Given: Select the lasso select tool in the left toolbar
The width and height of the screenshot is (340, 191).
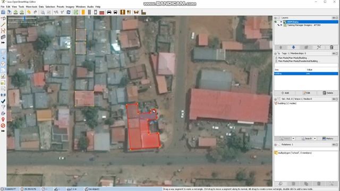Looking at the screenshot, I should point(3,19).
